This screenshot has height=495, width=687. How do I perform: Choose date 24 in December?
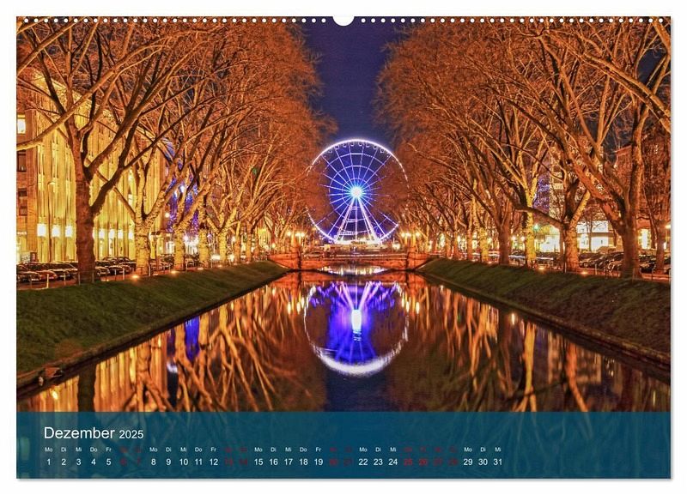pyautogui.click(x=392, y=462)
